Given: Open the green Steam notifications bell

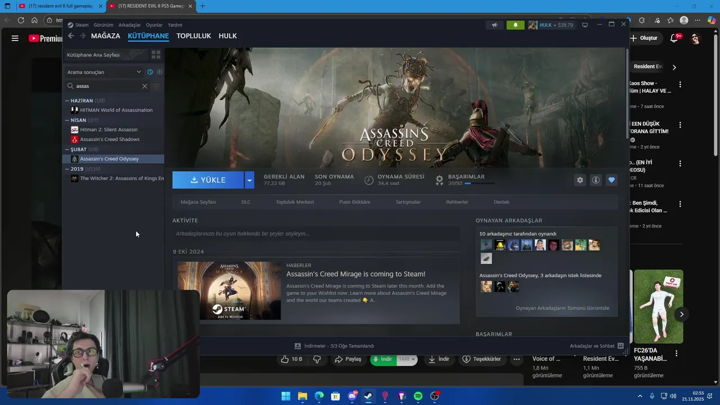Looking at the screenshot, I should [x=515, y=25].
